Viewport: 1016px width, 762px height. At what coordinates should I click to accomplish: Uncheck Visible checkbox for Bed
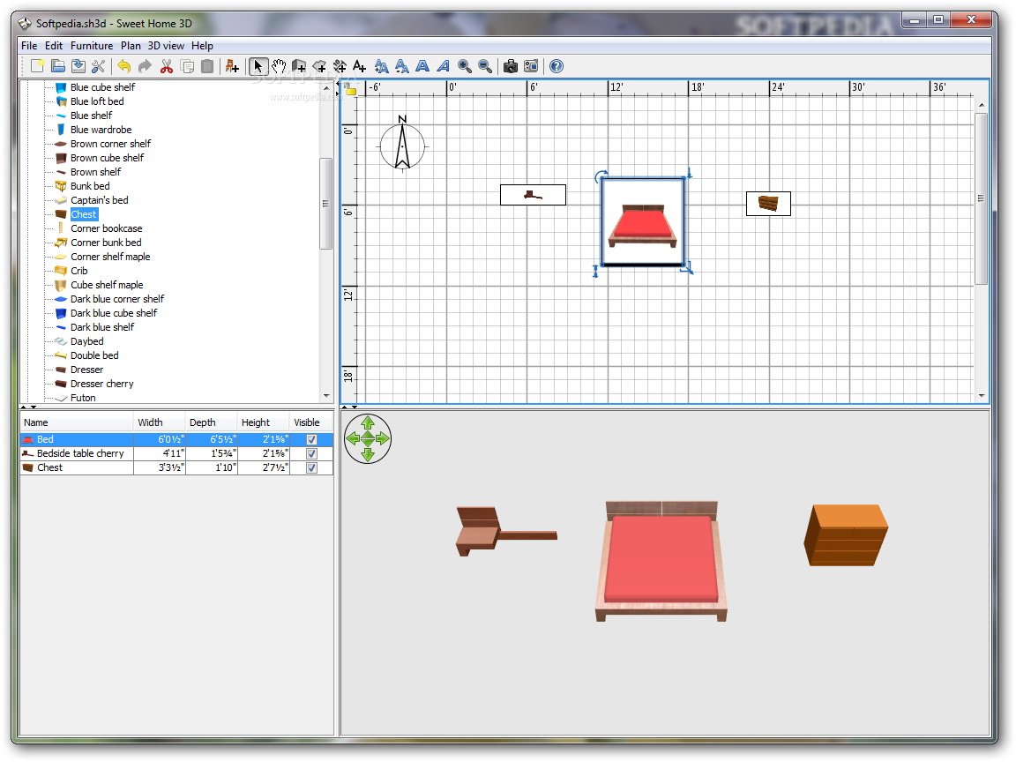(311, 439)
